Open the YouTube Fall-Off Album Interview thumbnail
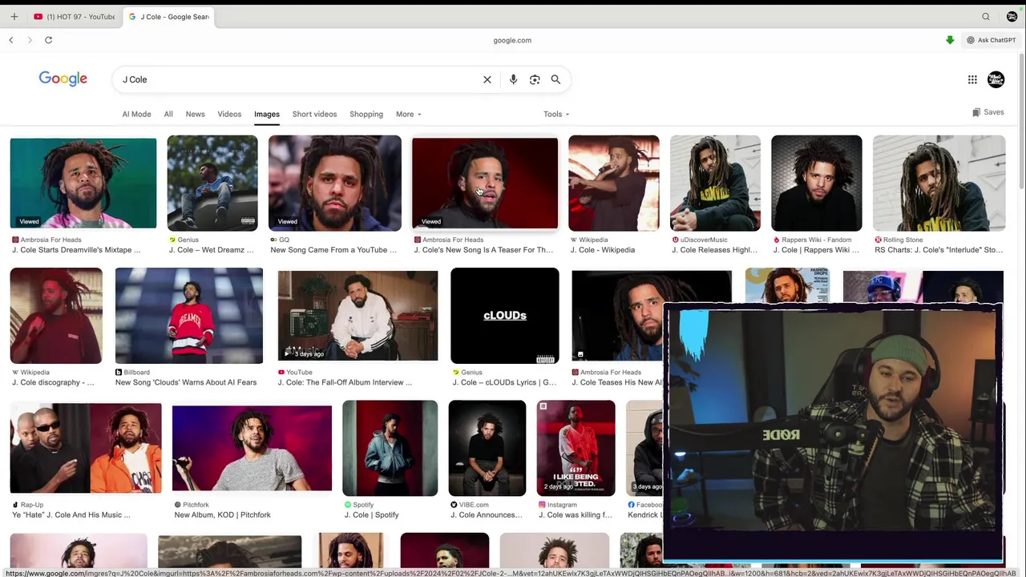1026x577 pixels. [x=357, y=316]
